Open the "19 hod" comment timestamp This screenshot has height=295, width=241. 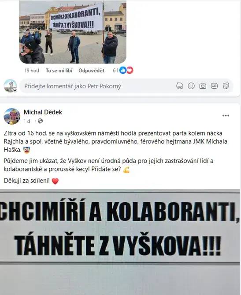[32, 71]
